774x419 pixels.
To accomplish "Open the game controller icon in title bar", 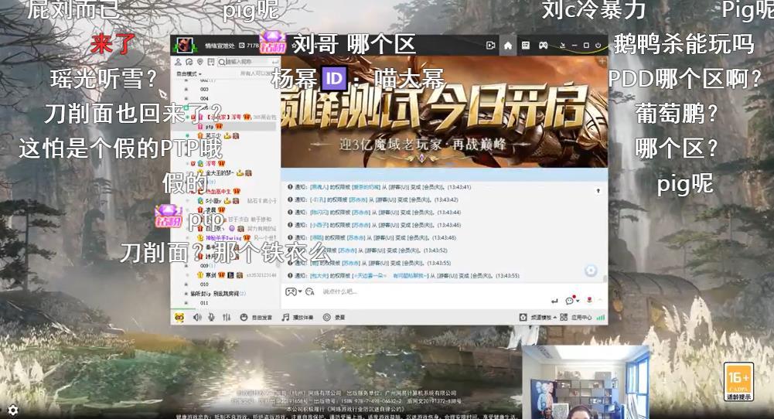I will [543, 46].
